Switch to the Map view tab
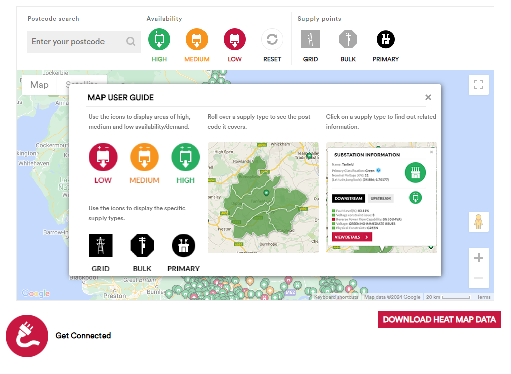Viewport: 511px width, 374px height. [x=39, y=85]
